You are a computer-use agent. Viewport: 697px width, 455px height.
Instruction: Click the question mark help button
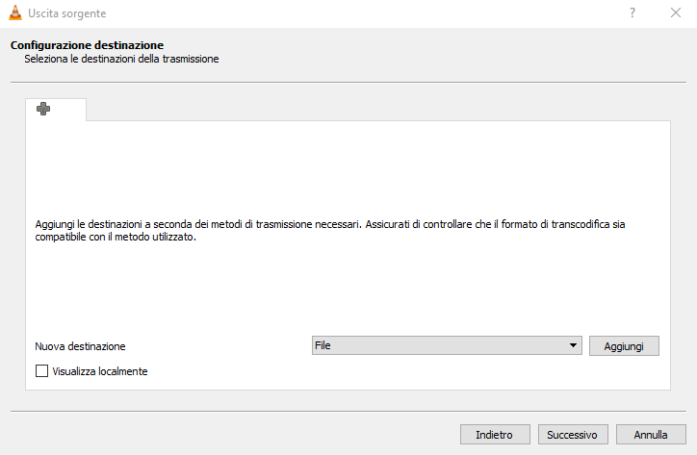[x=632, y=13]
